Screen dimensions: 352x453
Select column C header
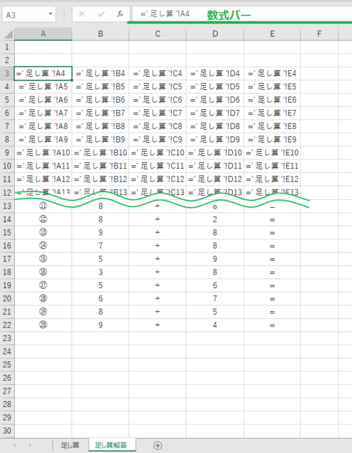coord(158,34)
